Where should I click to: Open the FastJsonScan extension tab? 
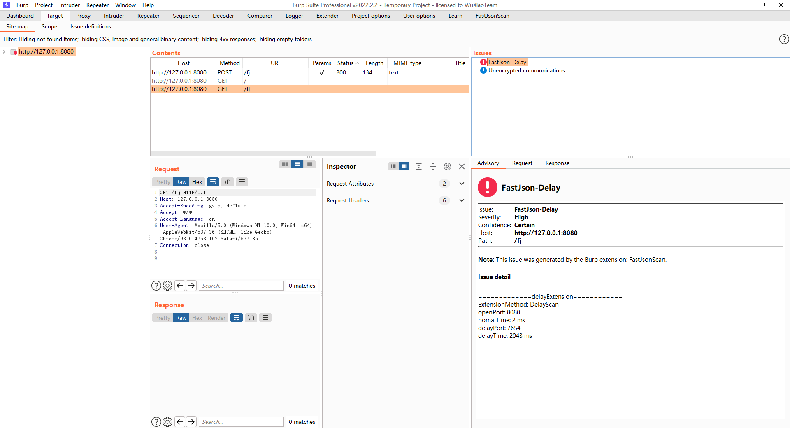492,16
